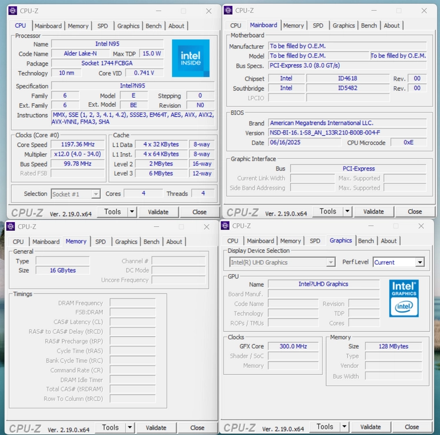Go to CPU tab in the Memory window
This screenshot has height=435, width=440.
point(19,242)
